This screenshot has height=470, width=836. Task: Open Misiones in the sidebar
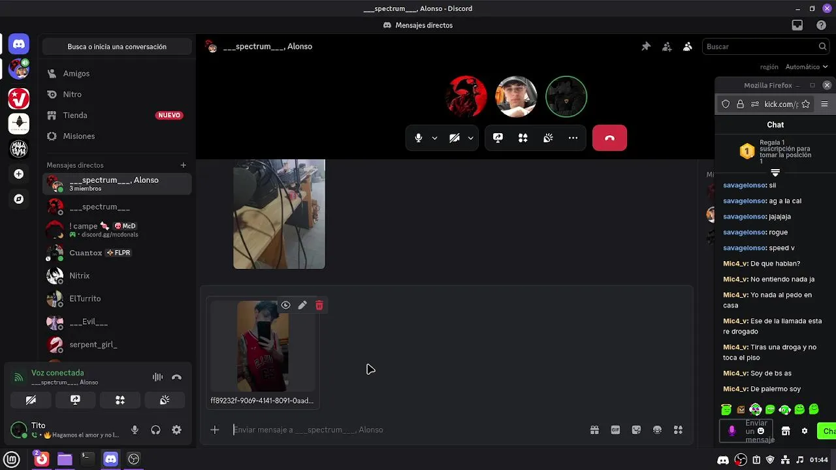(117, 136)
